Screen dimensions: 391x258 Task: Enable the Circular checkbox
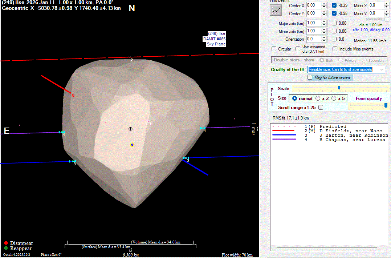click(x=274, y=49)
